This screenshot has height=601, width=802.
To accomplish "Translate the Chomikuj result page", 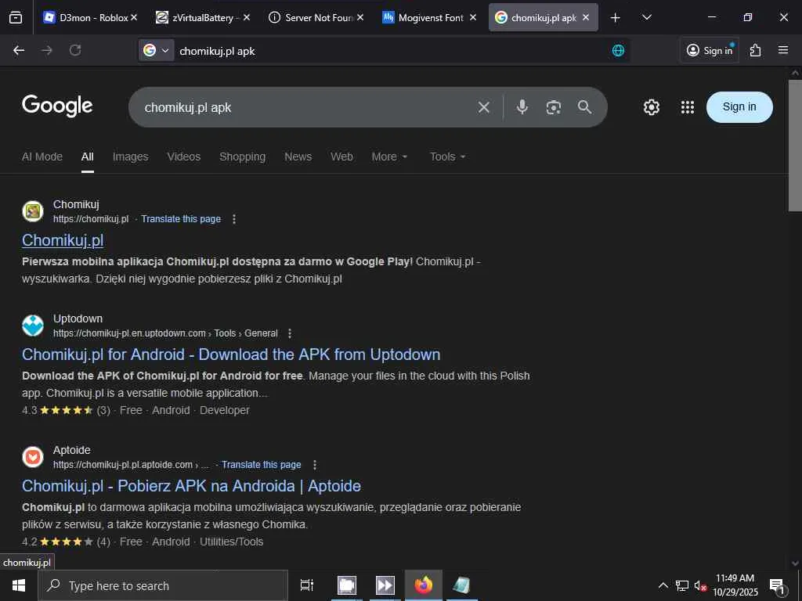I will tap(181, 219).
